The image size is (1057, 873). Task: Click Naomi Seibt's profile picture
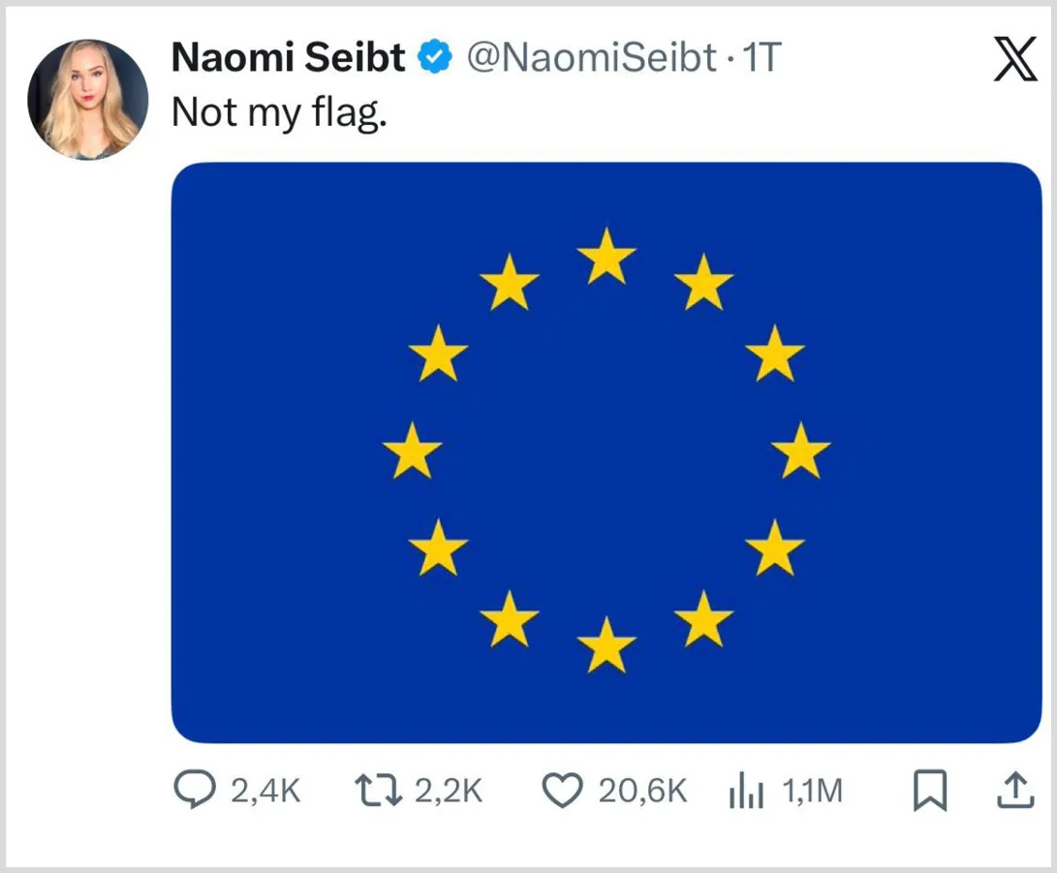tap(87, 100)
